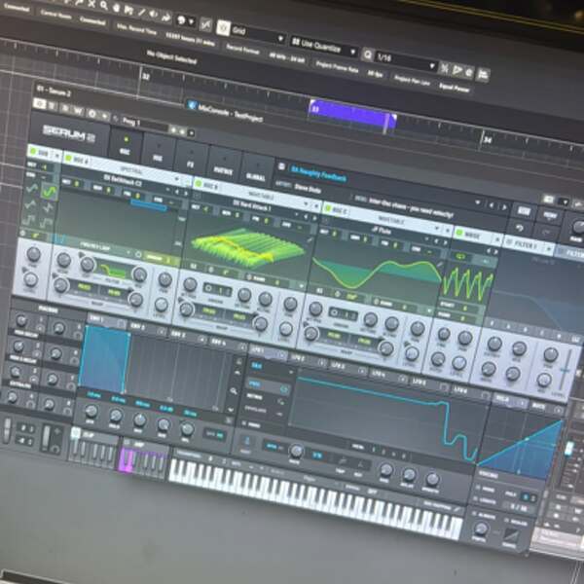Toggle the OSC B enable switch

click(x=199, y=184)
